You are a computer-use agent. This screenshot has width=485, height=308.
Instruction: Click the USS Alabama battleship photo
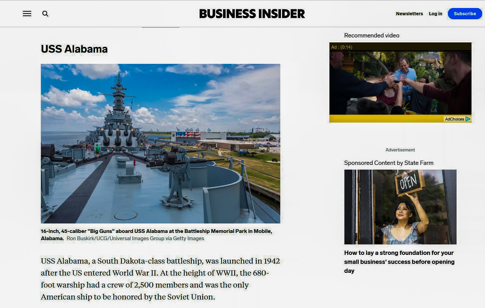[160, 144]
